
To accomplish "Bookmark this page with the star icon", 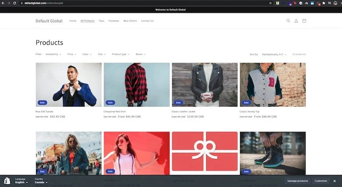I will click(x=270, y=3).
